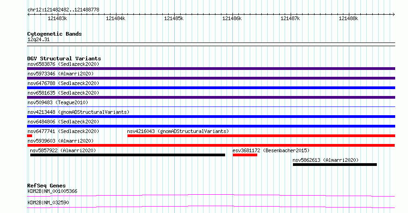The height and width of the screenshot is (213, 408).
Task: Open the nsv5939603 (Almarri2020) label
Action: pos(61,141)
